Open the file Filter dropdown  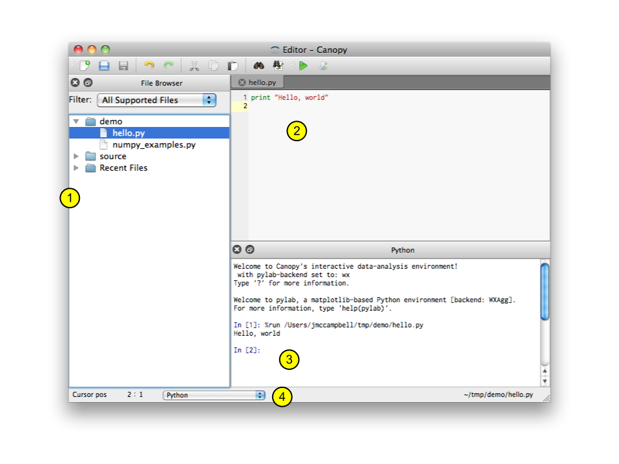pyautogui.click(x=157, y=100)
